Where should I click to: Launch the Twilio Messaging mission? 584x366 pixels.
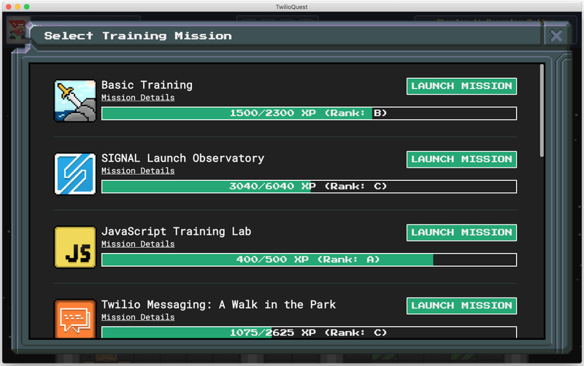(461, 306)
